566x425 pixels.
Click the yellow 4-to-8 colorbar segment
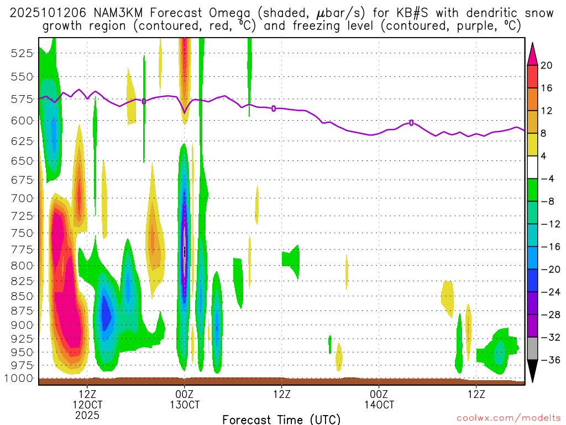(x=532, y=145)
